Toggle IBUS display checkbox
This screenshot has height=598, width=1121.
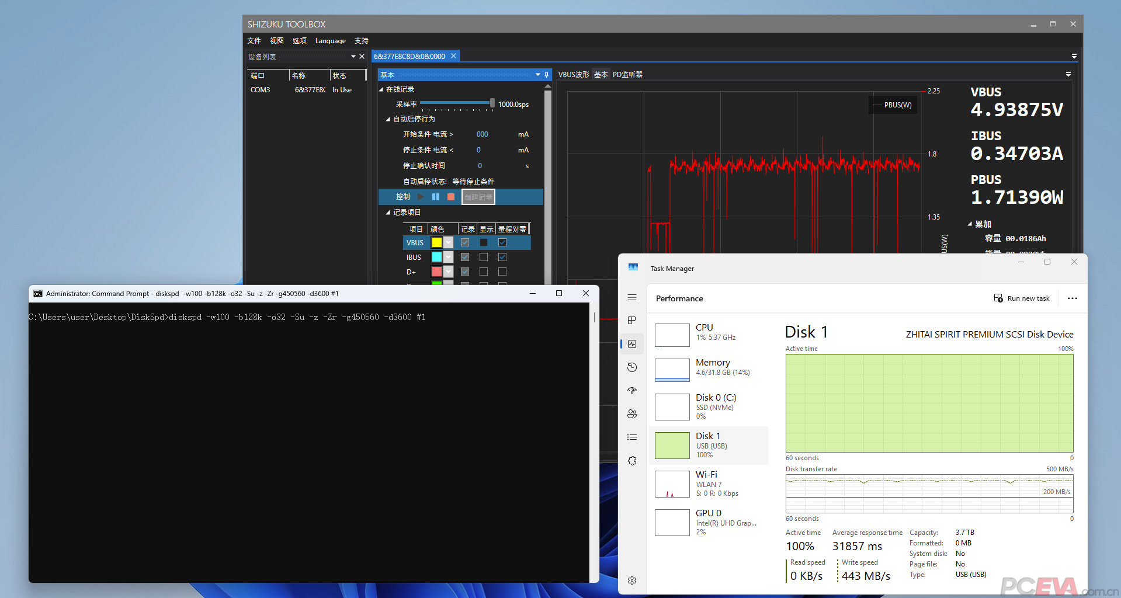(484, 257)
